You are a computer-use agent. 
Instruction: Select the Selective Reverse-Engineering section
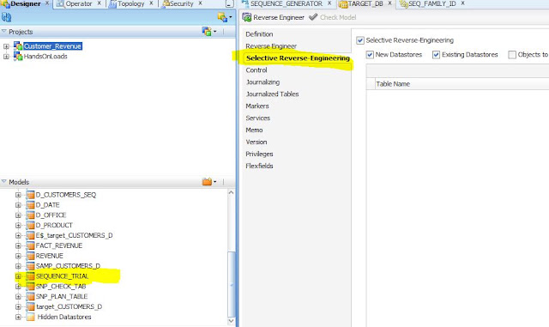tap(298, 58)
